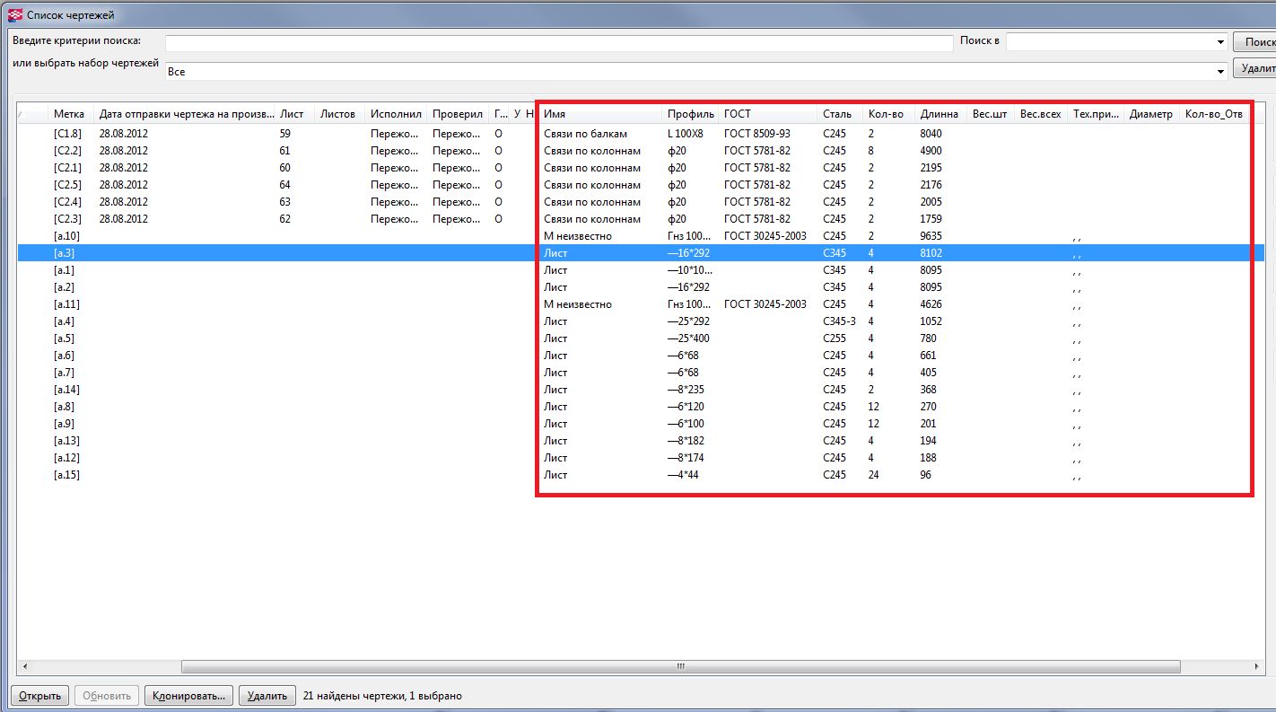Screen dimensions: 1276x712
Task: Sort by the 'Проверил' column header
Action: pyautogui.click(x=458, y=114)
